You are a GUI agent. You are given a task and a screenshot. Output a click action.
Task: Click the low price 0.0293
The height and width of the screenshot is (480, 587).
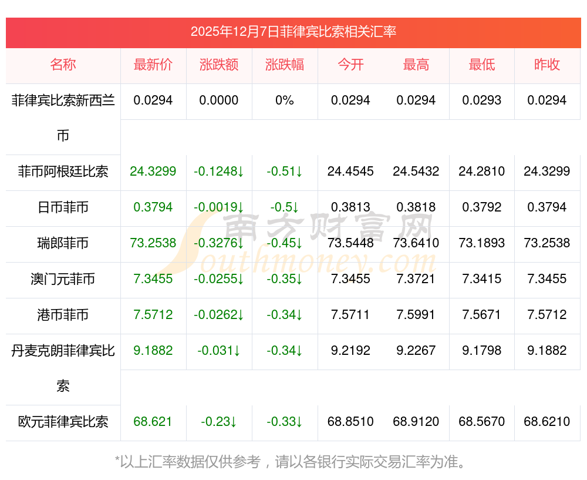(482, 100)
